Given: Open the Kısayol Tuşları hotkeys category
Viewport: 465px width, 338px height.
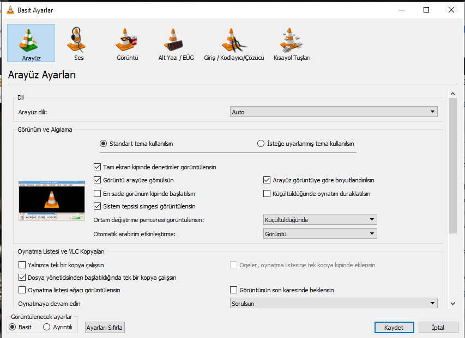Looking at the screenshot, I should tap(292, 43).
